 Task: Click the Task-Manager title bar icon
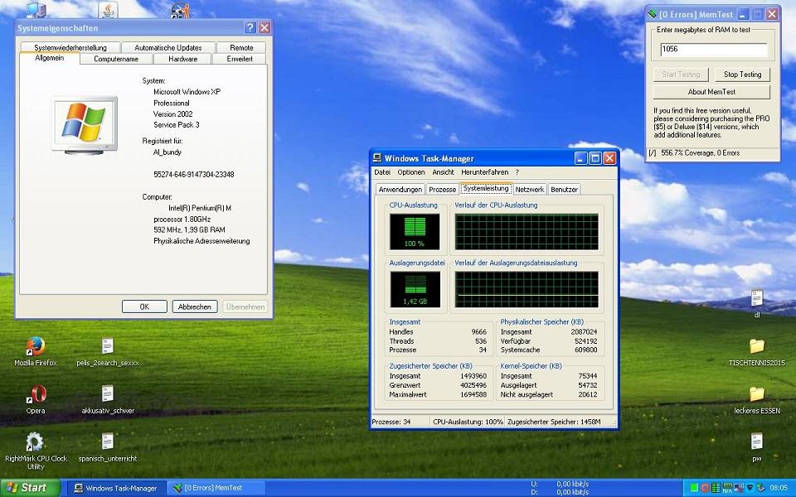coord(377,158)
